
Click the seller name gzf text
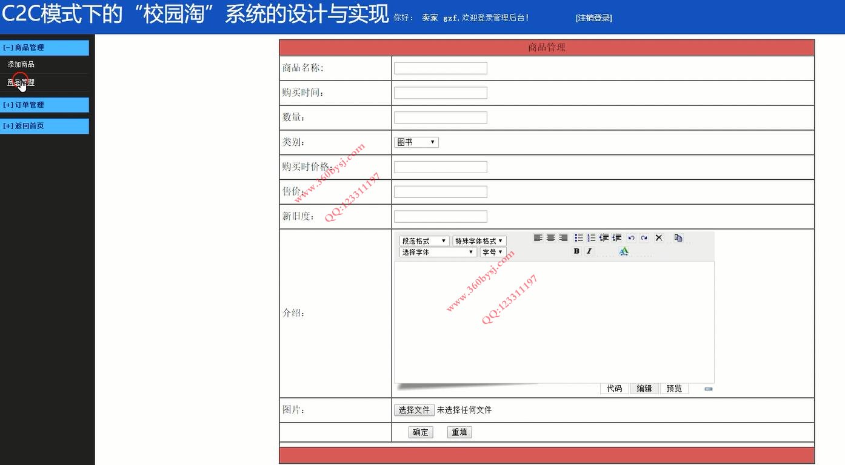coord(450,18)
